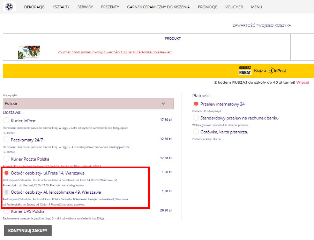The height and width of the screenshot is (240, 314).
Task: Open the PROMOCJE menu
Action: pos(208,7)
